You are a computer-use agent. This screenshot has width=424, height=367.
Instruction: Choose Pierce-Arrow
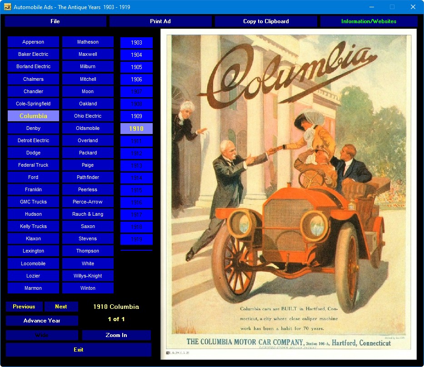pyautogui.click(x=88, y=202)
